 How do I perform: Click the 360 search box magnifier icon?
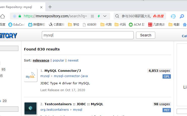tap(117, 16)
